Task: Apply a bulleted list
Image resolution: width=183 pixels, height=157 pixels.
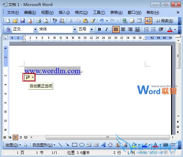Action: 153,29
